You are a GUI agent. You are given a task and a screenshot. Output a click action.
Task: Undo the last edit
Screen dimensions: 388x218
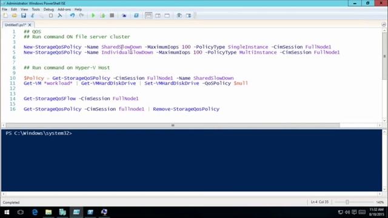pos(72,16)
